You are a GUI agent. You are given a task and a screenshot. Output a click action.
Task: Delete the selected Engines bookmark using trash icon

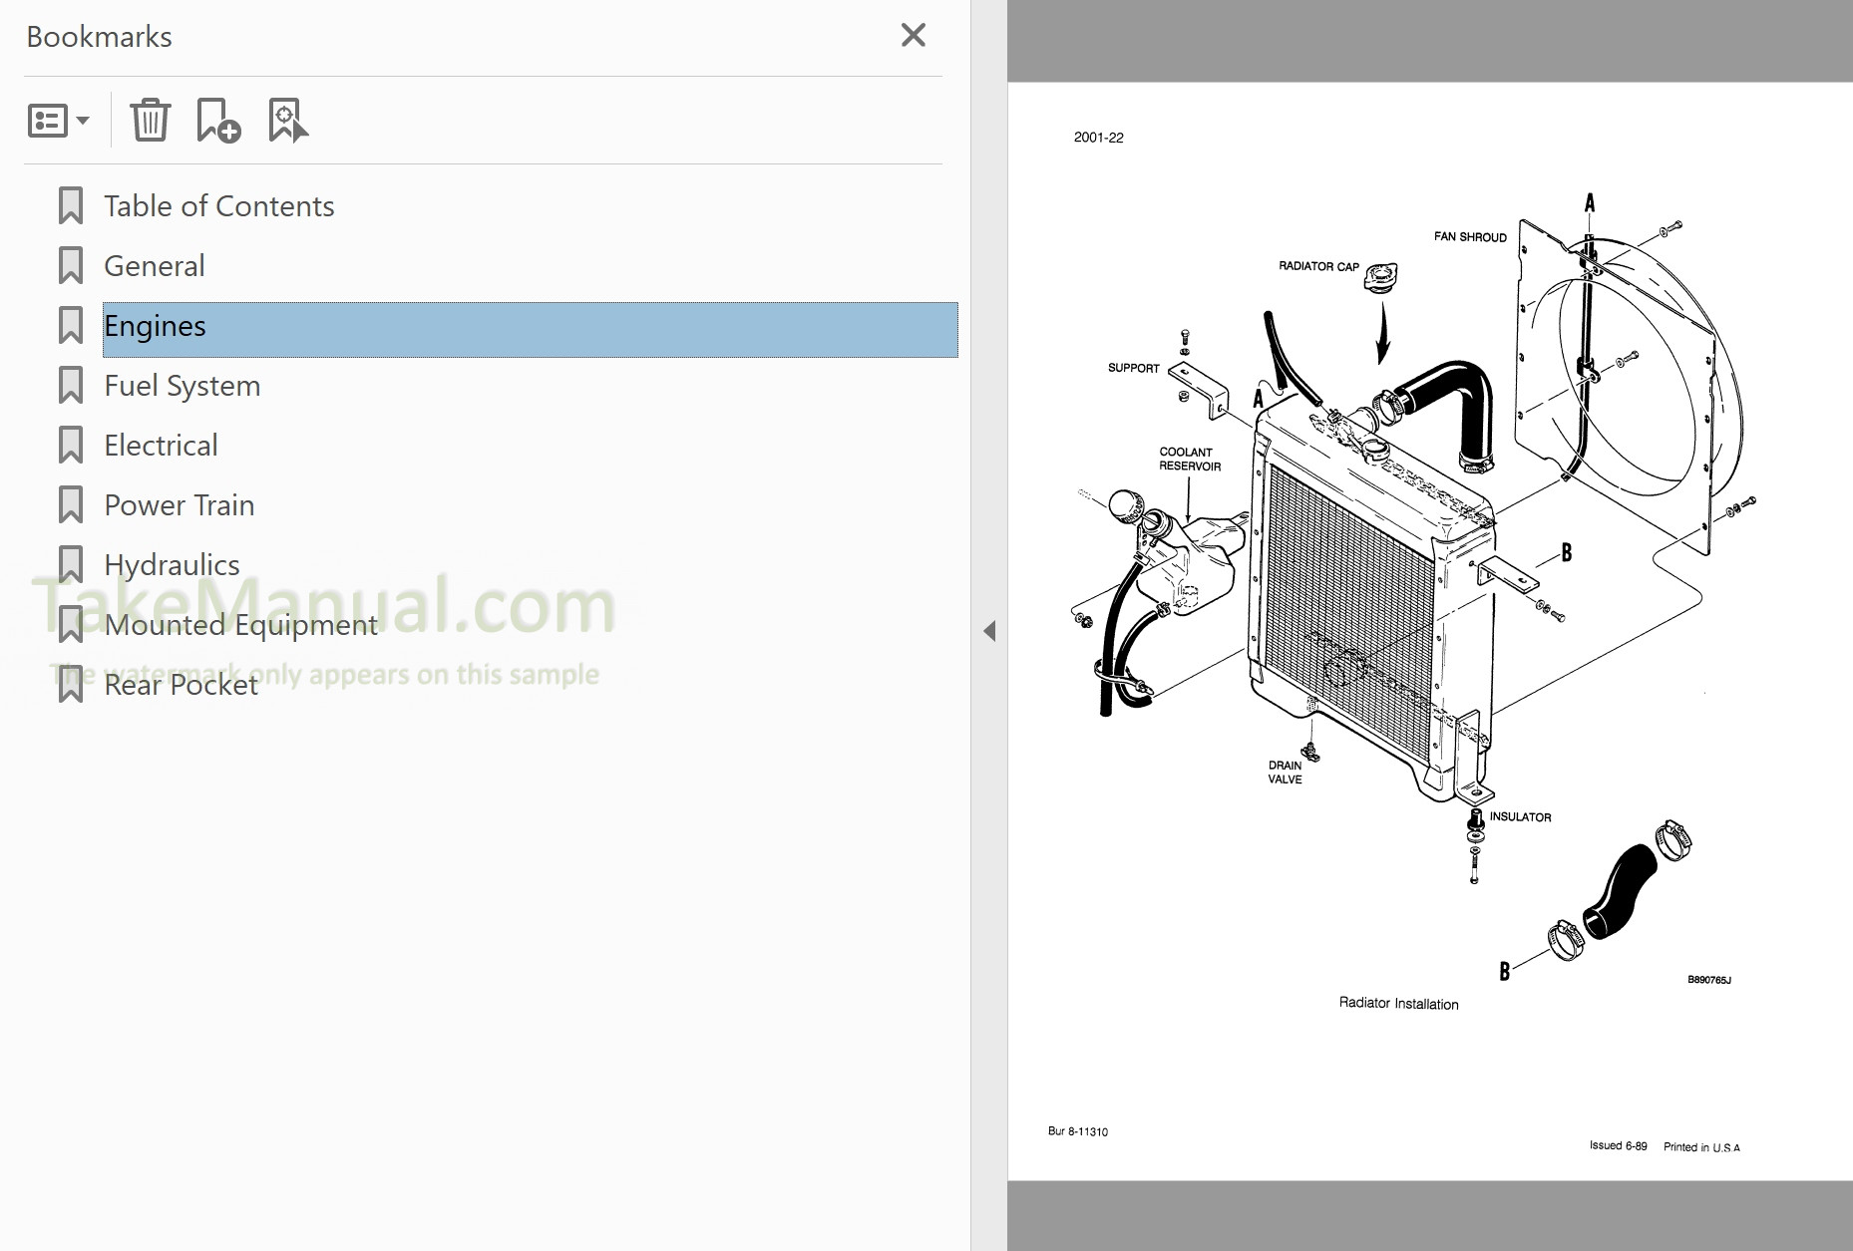(150, 120)
